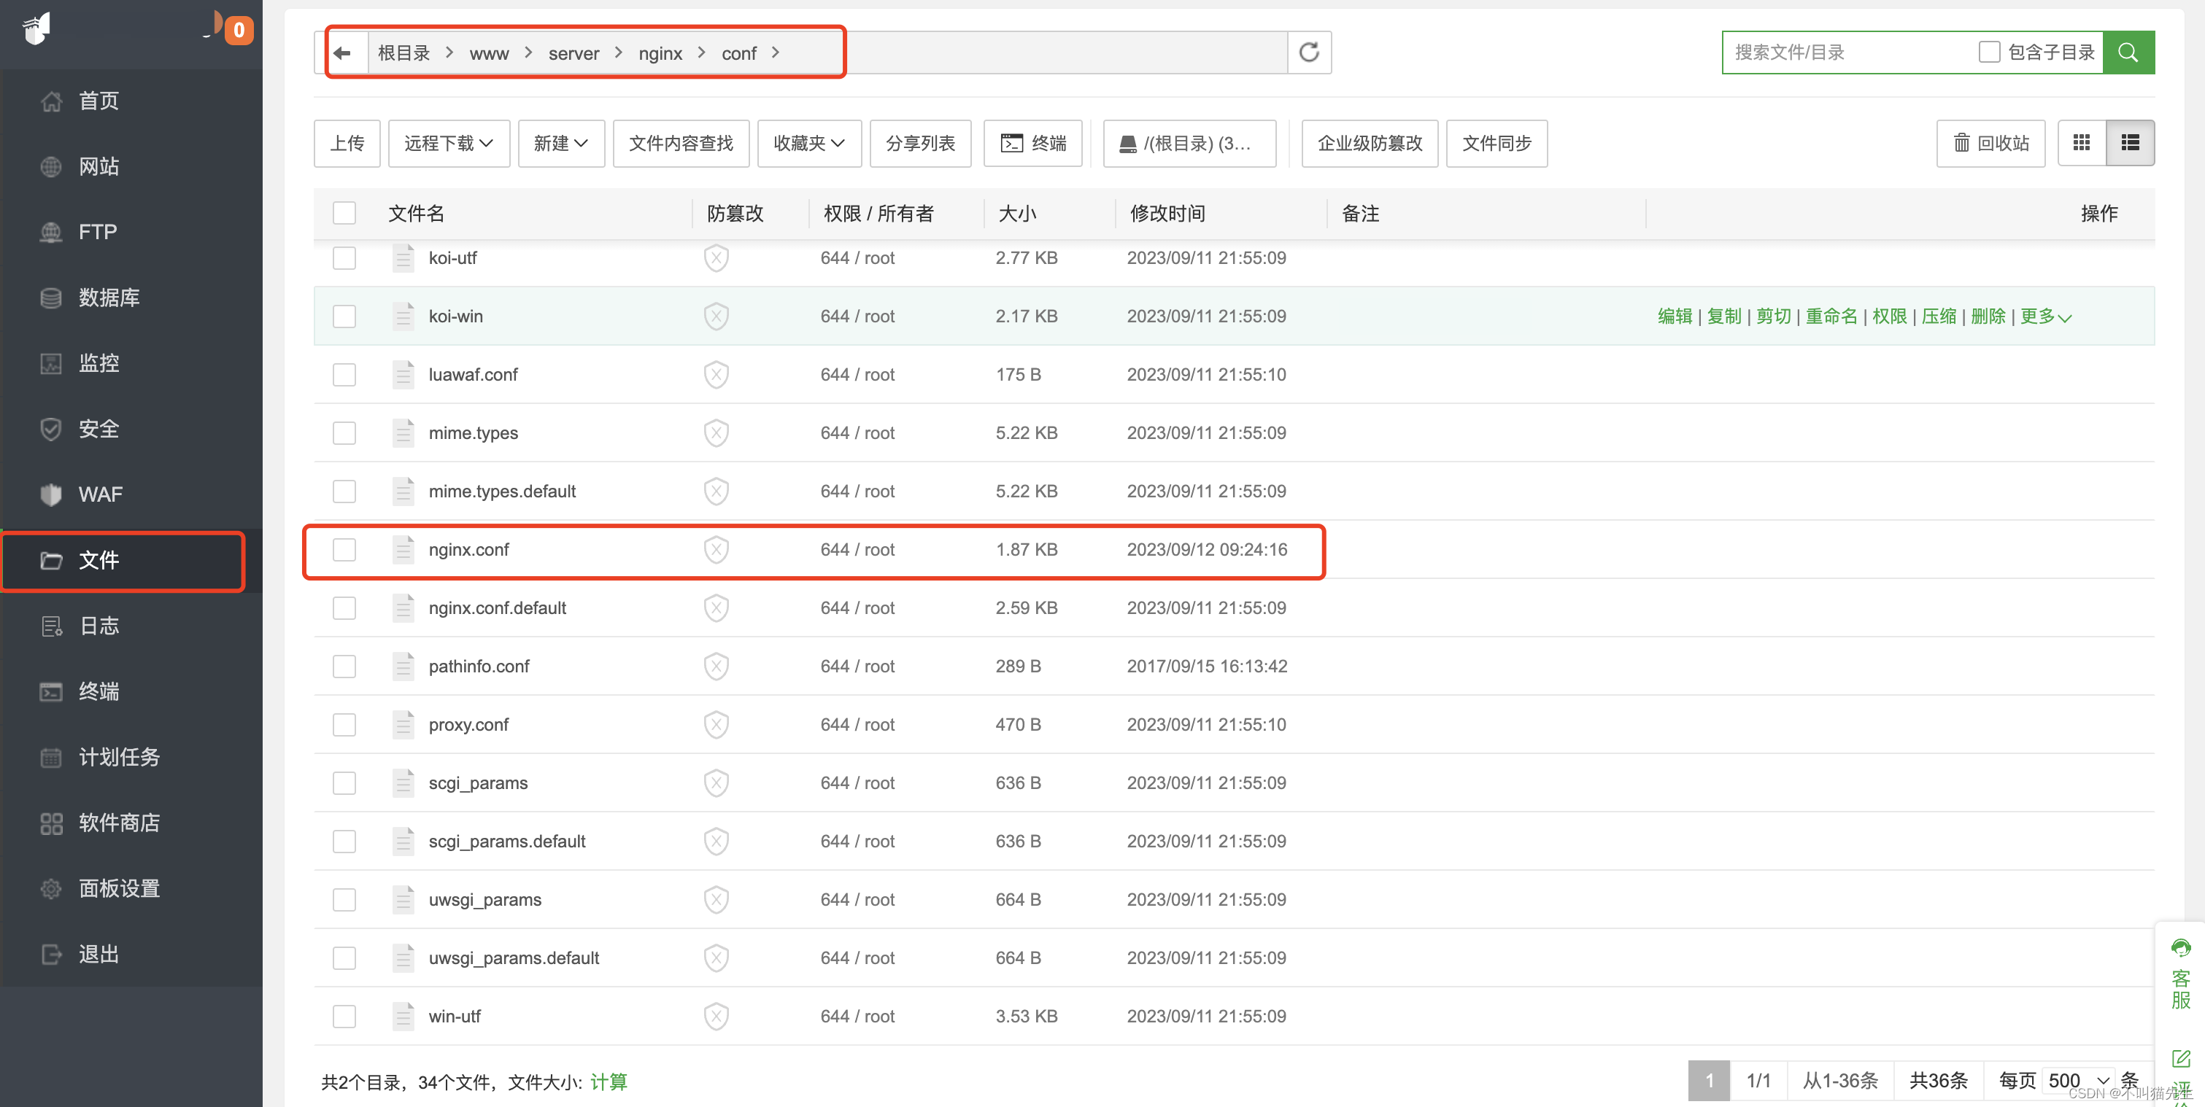Open the /(根目录) disk selector
Screen dimensions: 2205x1107
click(1189, 143)
